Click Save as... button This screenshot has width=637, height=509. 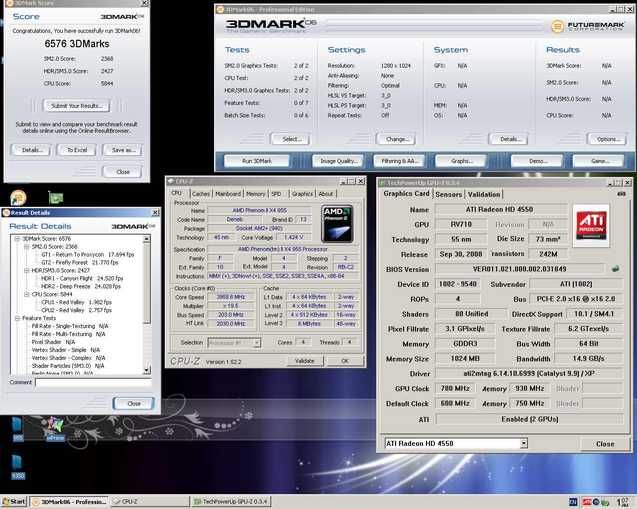click(x=123, y=150)
